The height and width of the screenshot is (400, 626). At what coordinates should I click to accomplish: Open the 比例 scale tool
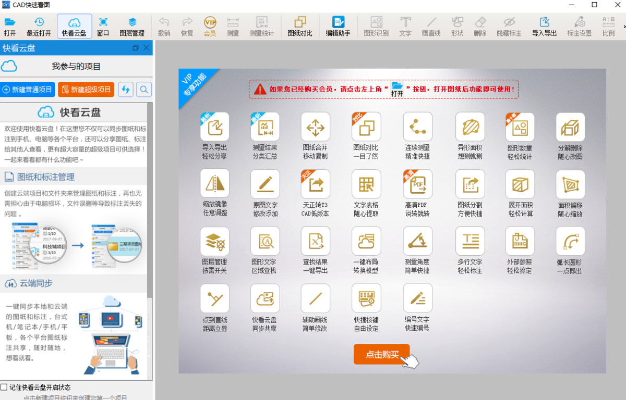tap(608, 27)
